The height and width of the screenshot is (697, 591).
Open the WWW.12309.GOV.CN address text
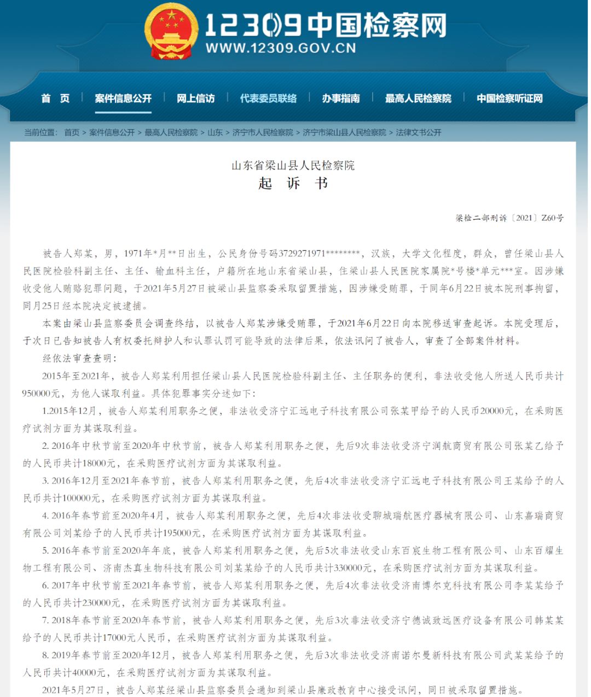tap(281, 48)
